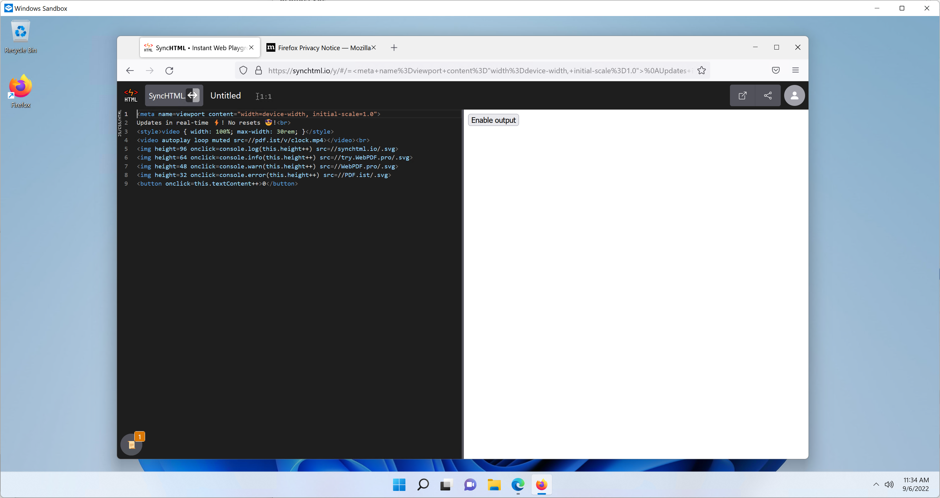Screen dimensions: 940x498
Task: Click the tracking protection shield icon
Action: (x=243, y=70)
